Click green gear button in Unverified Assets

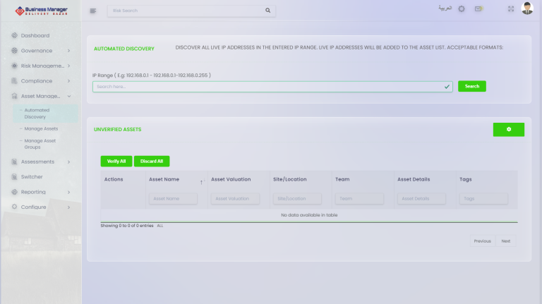(508, 129)
